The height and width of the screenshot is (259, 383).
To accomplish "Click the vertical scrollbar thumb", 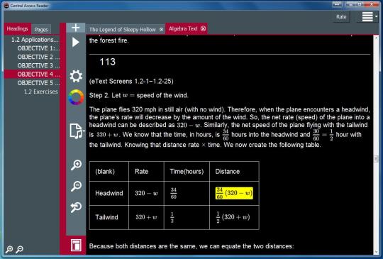I will pos(376,159).
